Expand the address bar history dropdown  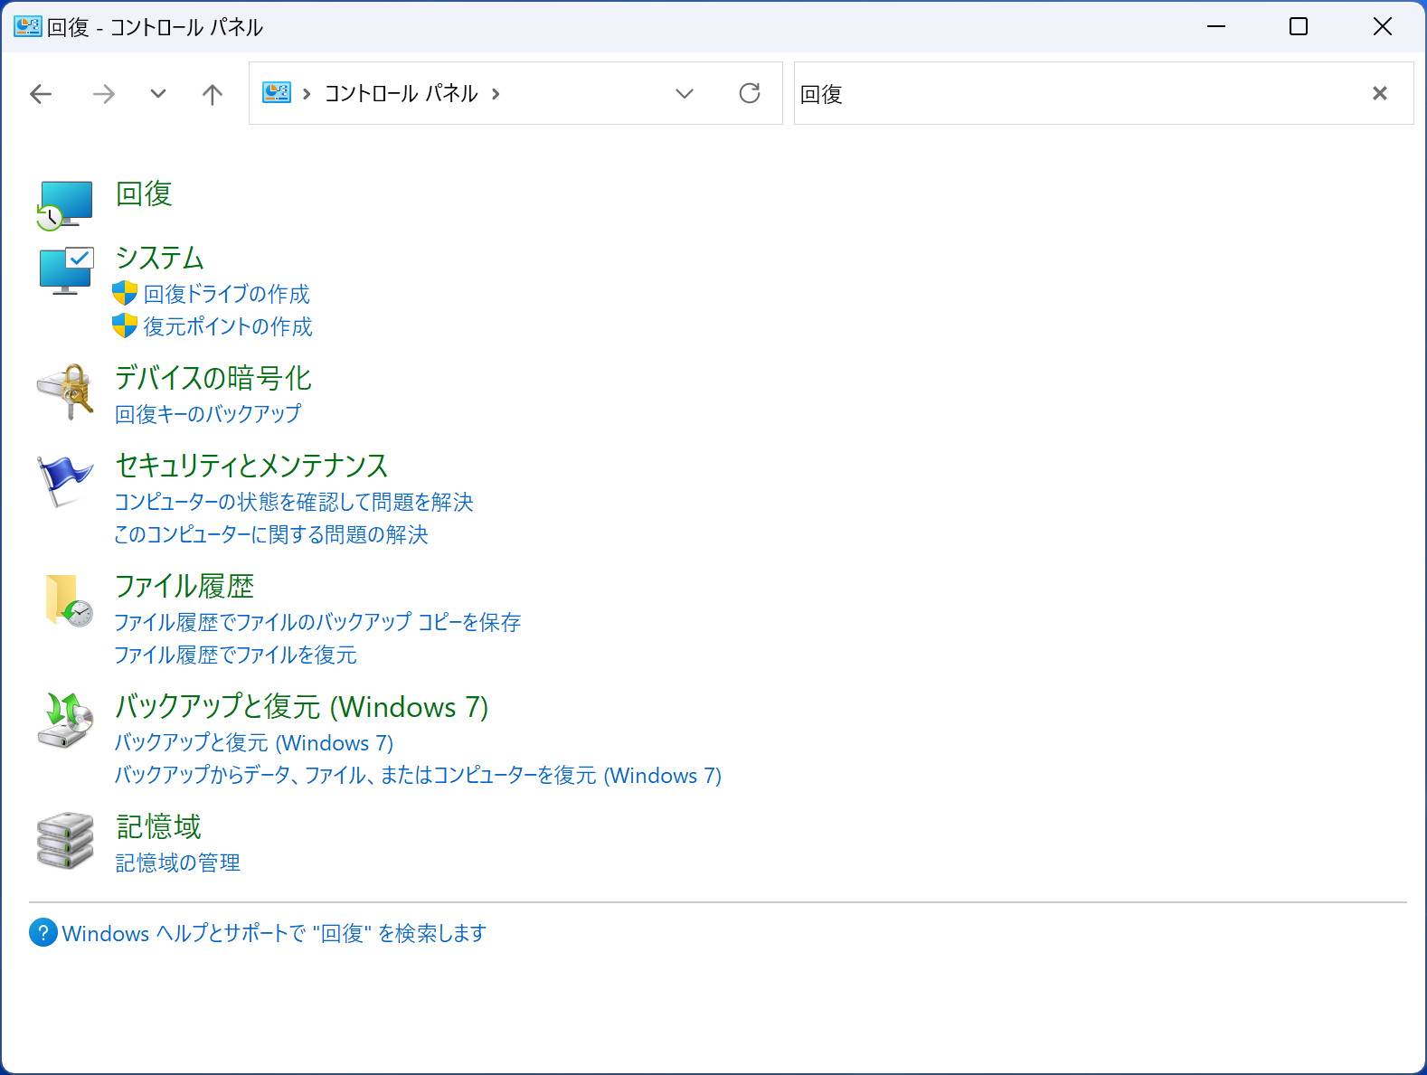coord(685,93)
